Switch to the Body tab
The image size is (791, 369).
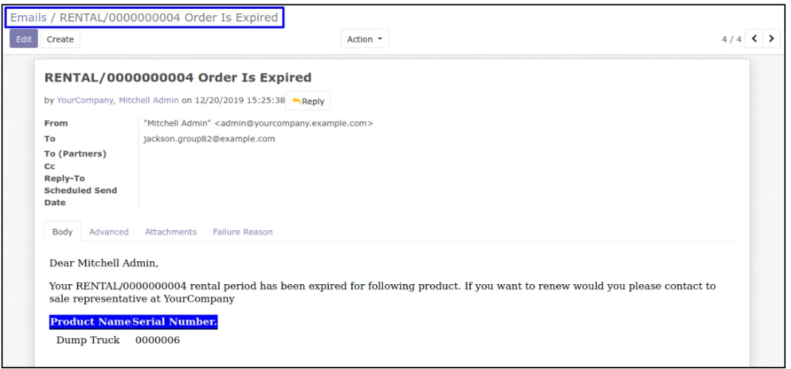62,232
